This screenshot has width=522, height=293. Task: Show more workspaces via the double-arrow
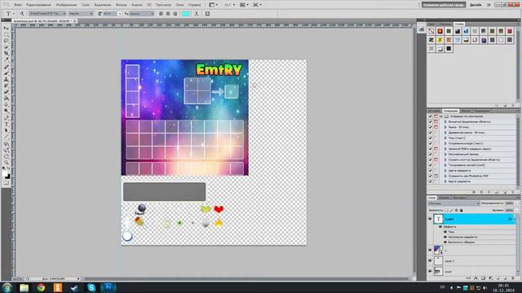489,5
